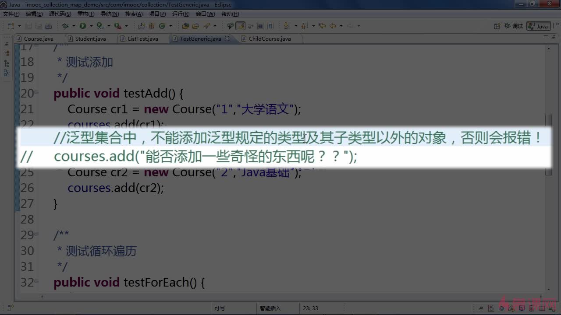Open the New file dropdown arrow
561x315 pixels.
coord(19,26)
